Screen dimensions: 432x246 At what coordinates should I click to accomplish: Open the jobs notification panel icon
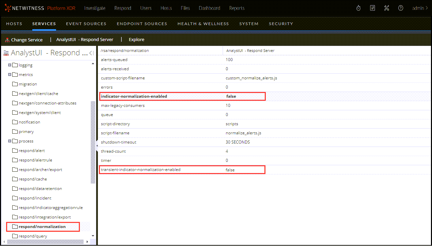coord(372,7)
